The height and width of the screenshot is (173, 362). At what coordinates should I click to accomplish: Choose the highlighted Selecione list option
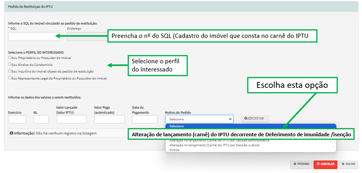(x=251, y=126)
